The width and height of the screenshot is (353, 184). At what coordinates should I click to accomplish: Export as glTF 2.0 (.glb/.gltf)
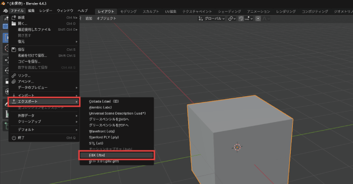click(x=117, y=161)
